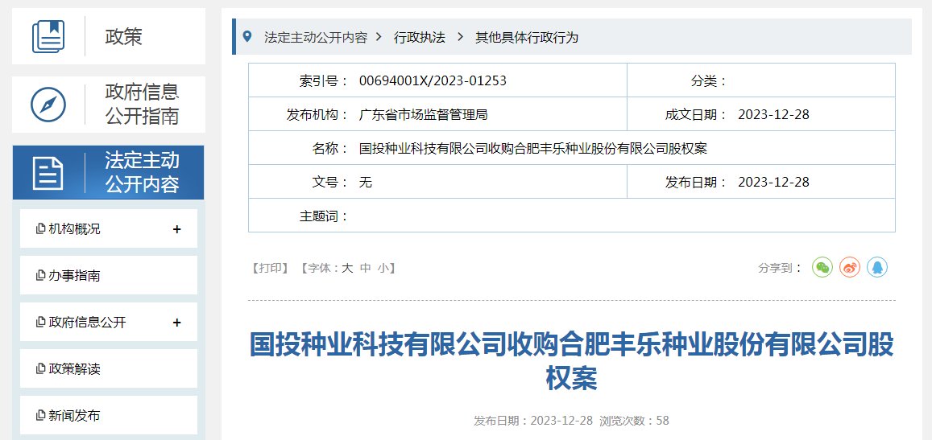
Task: Set font size to 中
Action: pyautogui.click(x=366, y=268)
